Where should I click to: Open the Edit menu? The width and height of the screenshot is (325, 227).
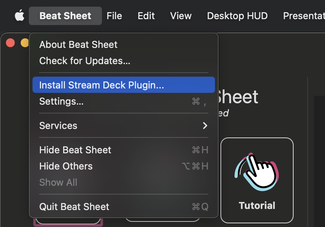click(x=146, y=16)
